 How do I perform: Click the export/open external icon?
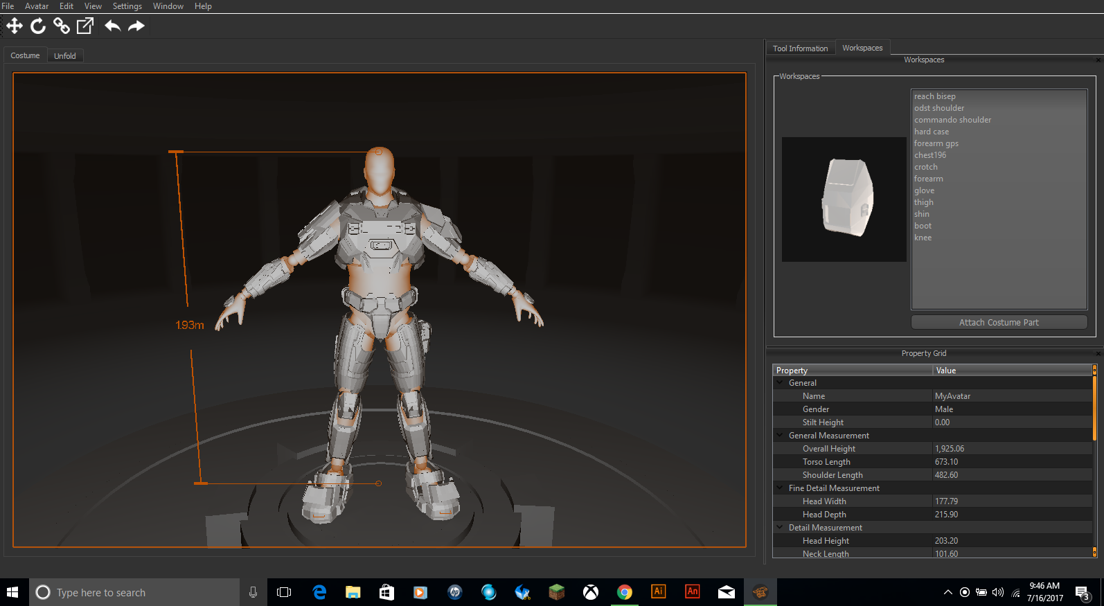coord(85,26)
